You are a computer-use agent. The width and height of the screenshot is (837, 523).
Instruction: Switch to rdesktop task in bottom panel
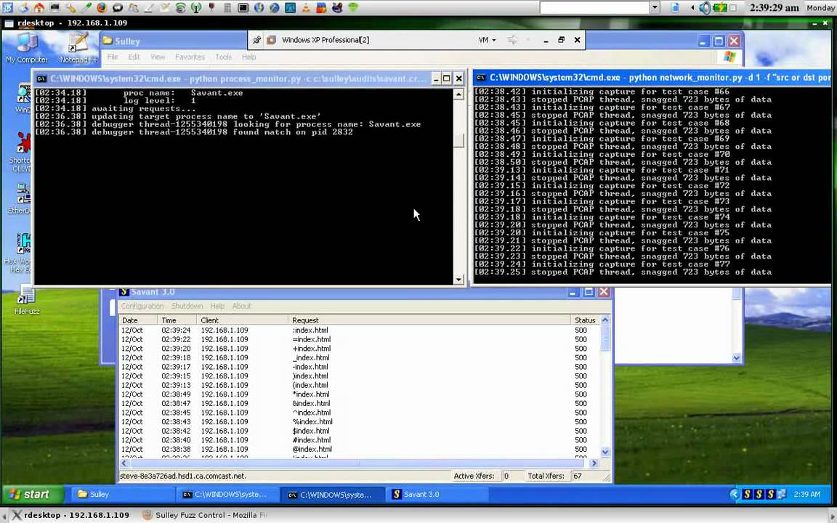coord(70,515)
